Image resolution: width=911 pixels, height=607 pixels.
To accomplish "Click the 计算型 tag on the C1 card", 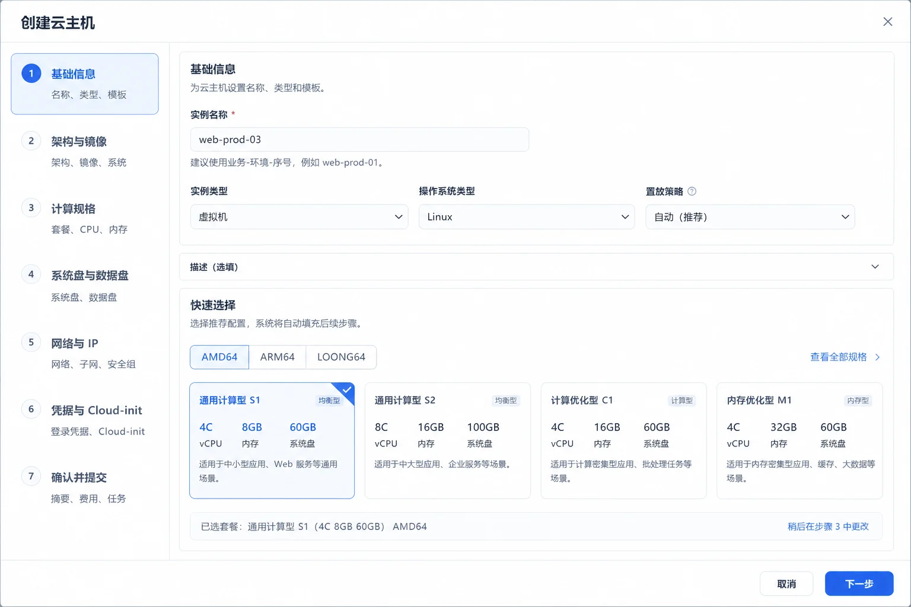I will pos(681,401).
